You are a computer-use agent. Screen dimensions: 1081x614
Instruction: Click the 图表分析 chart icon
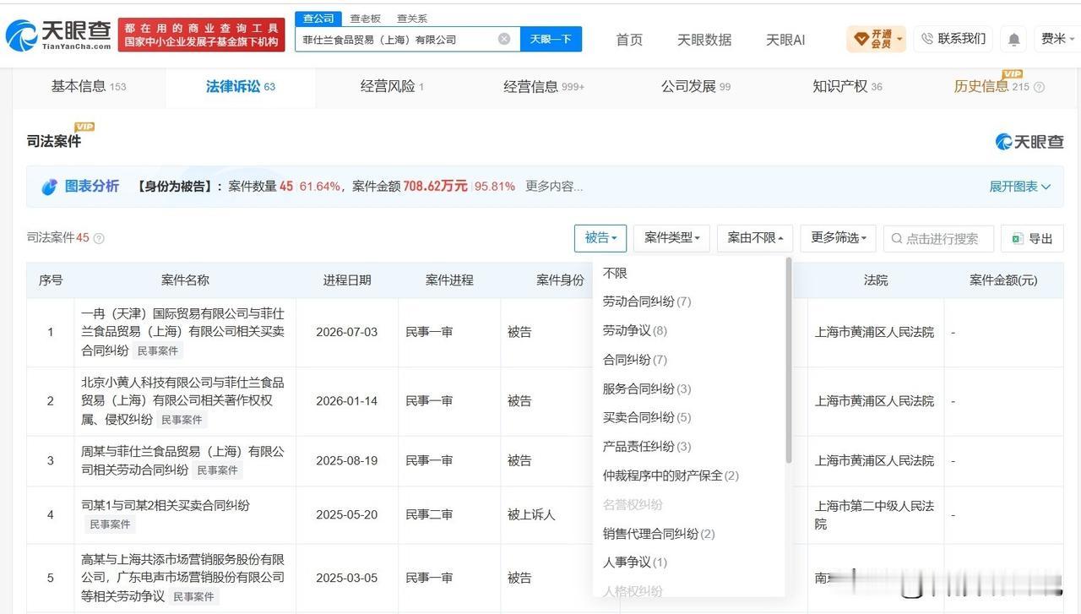[49, 187]
